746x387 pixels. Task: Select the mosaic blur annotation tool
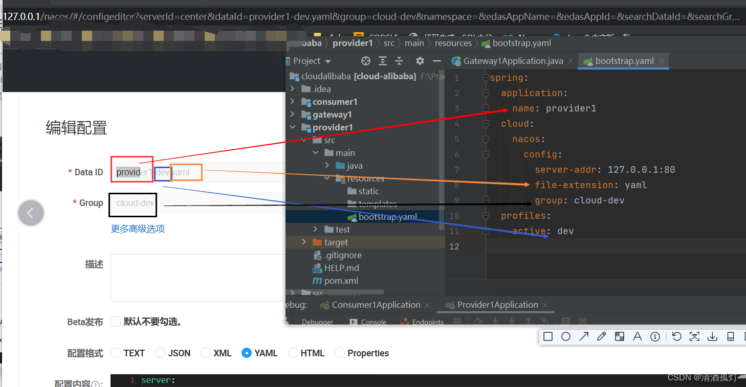[619, 336]
